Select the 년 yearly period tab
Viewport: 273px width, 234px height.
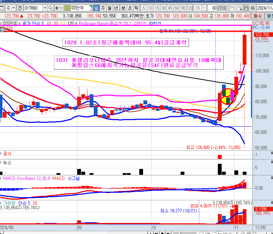pos(116,8)
